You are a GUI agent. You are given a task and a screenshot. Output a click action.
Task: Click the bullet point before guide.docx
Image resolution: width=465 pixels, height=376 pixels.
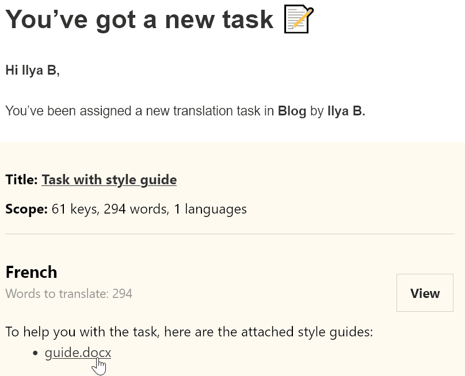[x=36, y=353]
